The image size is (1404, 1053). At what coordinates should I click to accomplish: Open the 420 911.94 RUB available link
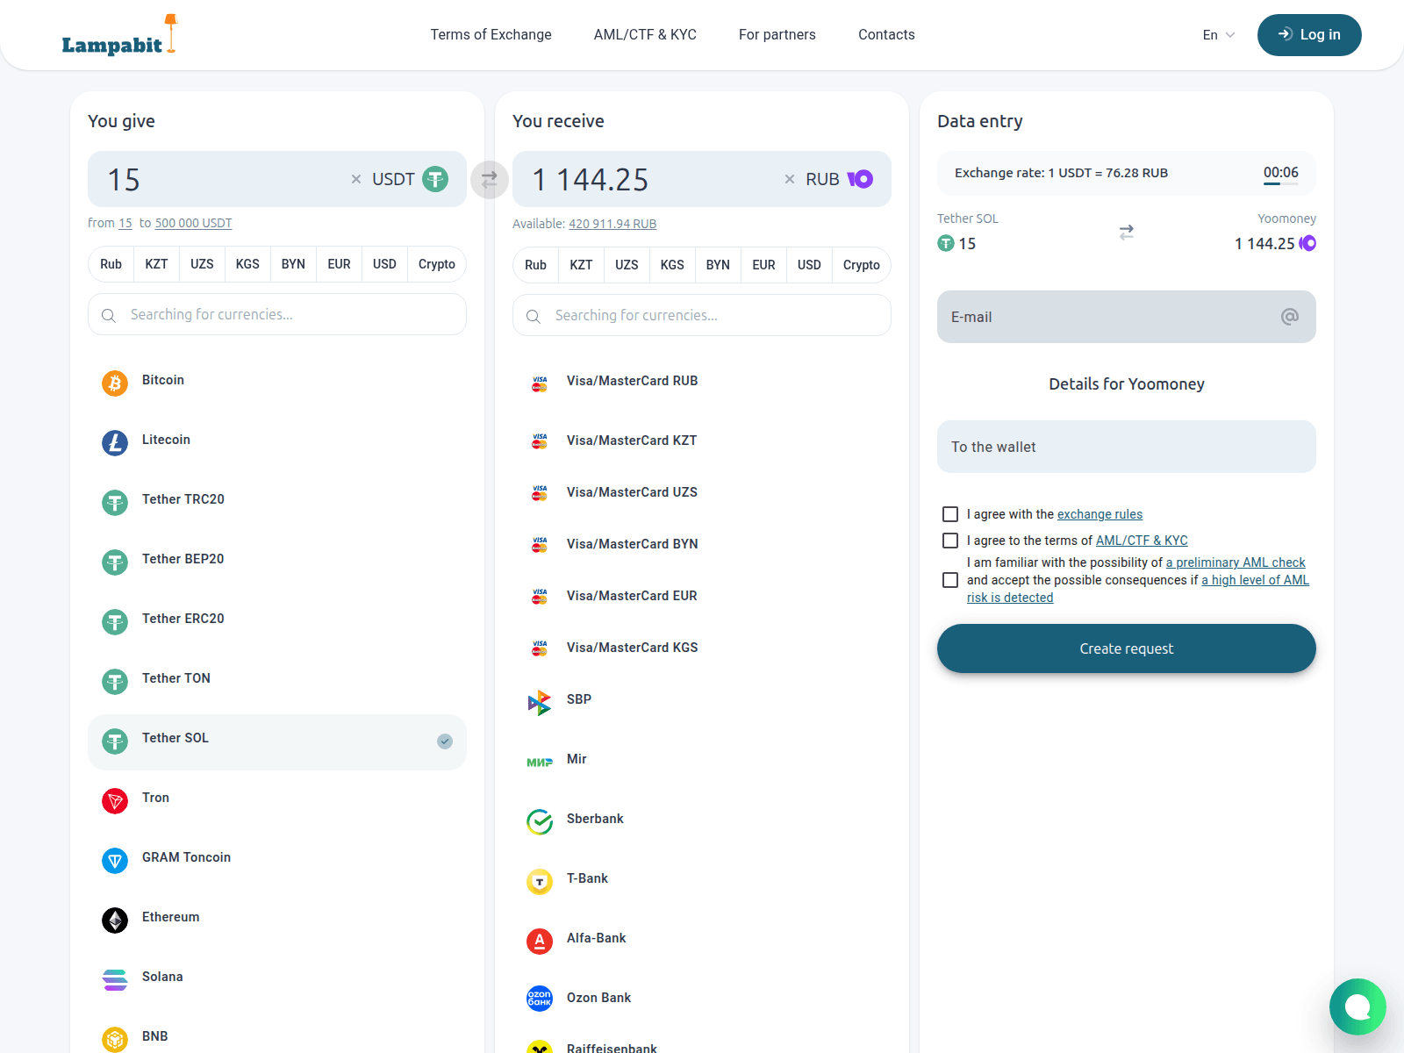(612, 224)
